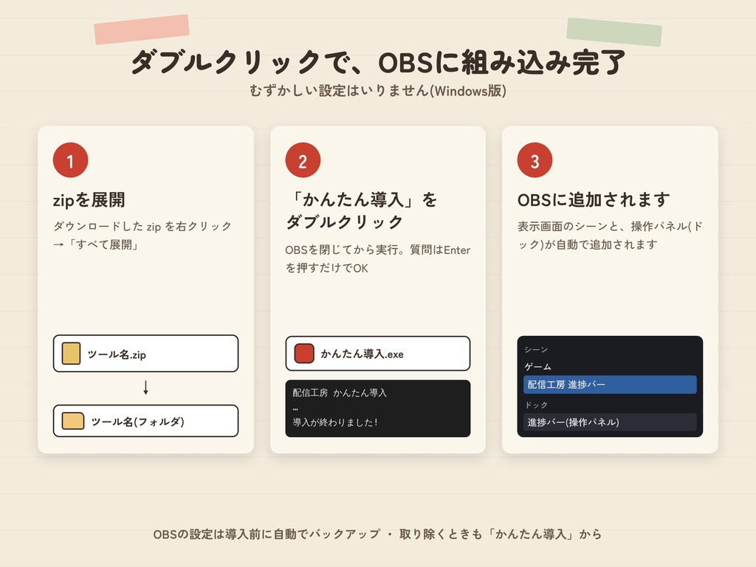Click the 表示画面のシーンと description text
The width and height of the screenshot is (756, 567).
[x=610, y=236]
